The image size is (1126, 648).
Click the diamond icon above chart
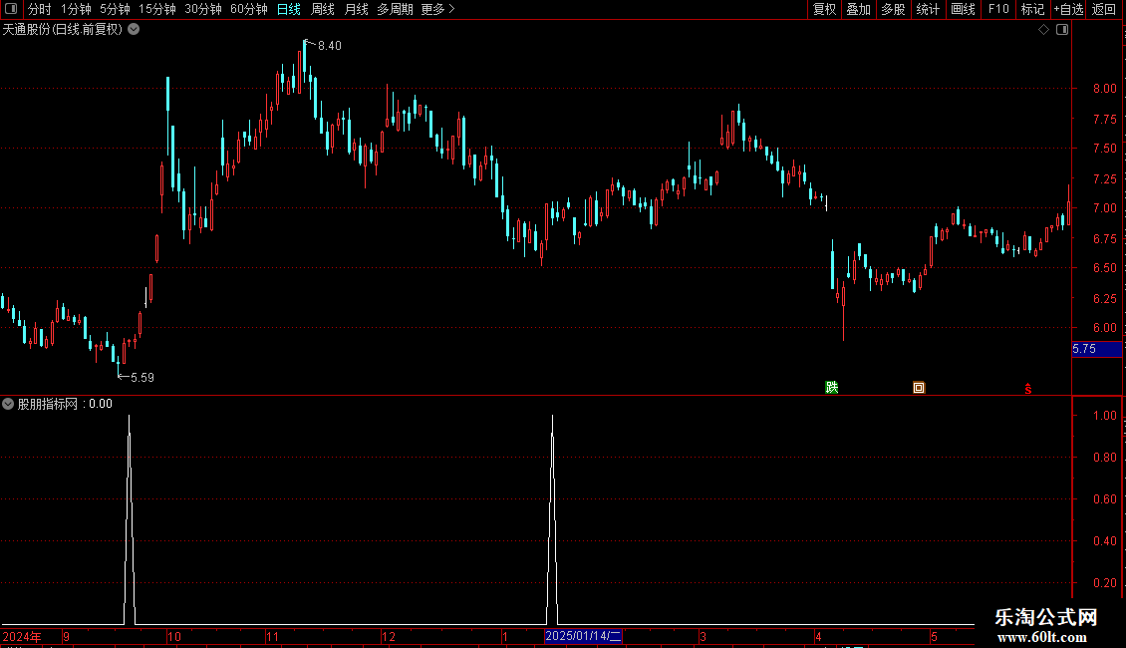[1043, 30]
